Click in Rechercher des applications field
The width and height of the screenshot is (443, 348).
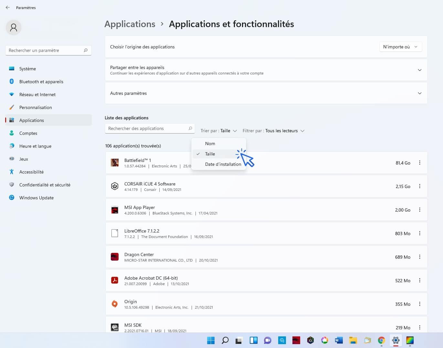click(150, 128)
